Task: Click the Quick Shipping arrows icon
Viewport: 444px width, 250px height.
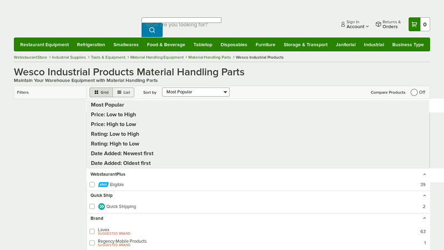Action: pos(102,207)
